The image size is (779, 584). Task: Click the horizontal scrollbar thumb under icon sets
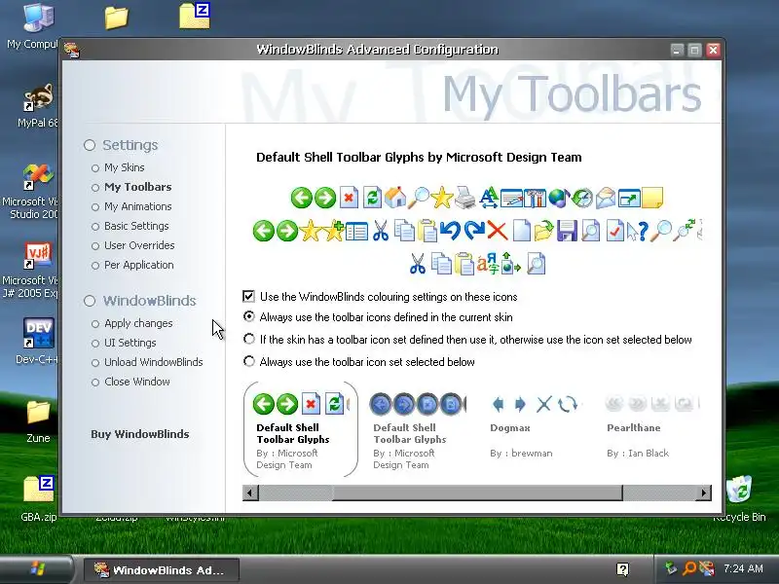477,493
